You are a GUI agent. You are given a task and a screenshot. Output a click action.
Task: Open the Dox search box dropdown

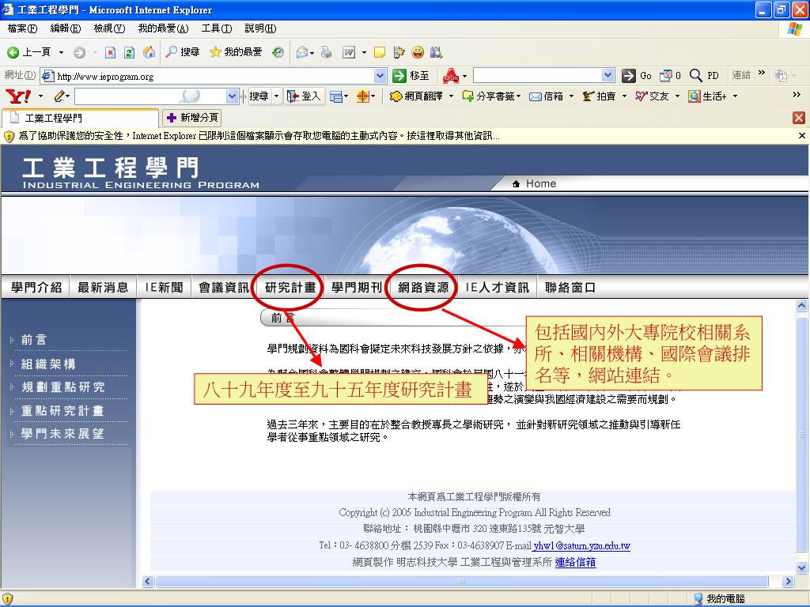608,76
